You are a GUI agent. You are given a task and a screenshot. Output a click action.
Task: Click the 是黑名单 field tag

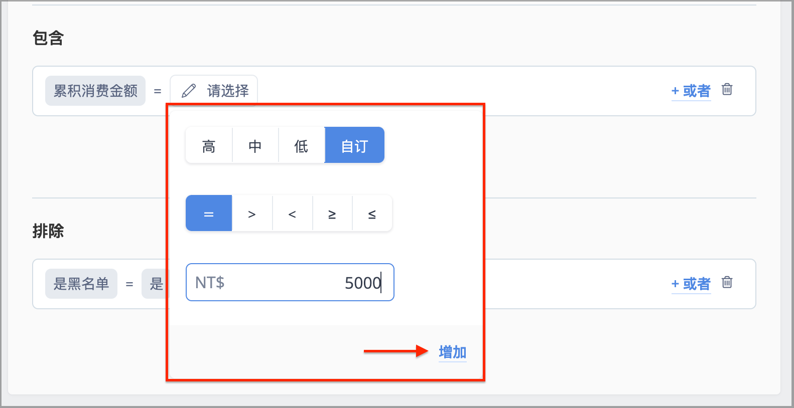pos(81,284)
